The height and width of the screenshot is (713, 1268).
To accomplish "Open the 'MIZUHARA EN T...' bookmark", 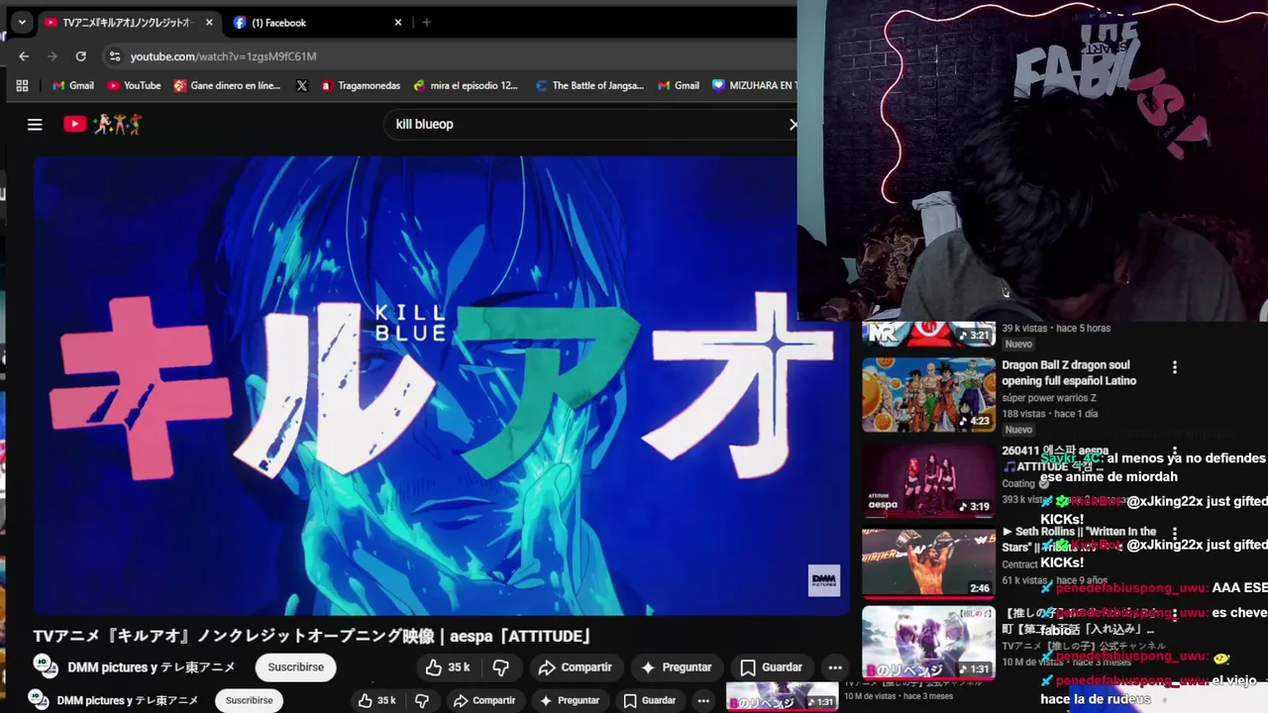I will pyautogui.click(x=754, y=86).
